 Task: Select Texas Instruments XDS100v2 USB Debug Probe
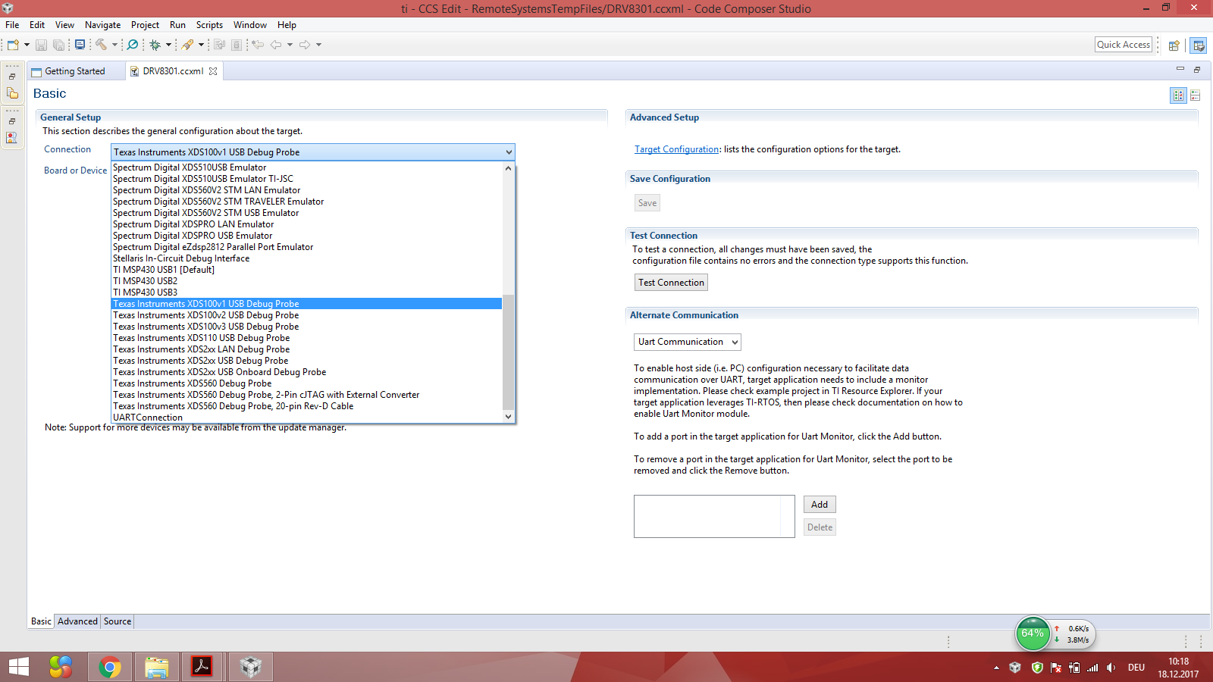click(306, 315)
